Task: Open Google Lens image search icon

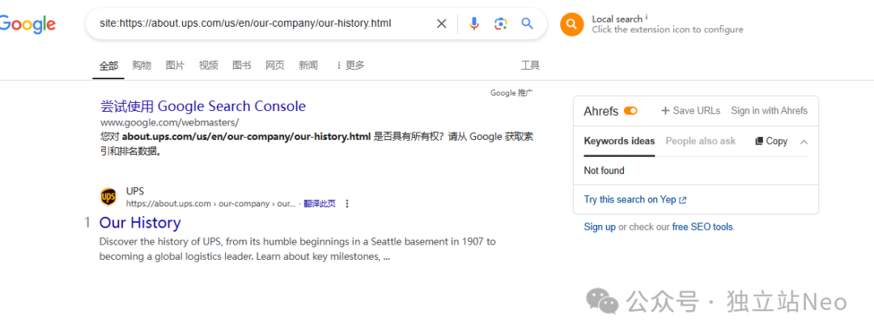Action: tap(501, 23)
